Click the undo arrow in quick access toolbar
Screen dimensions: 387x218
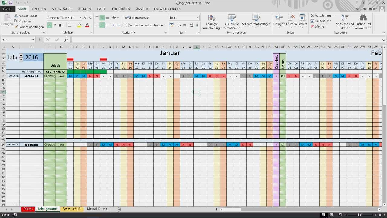(18, 3)
